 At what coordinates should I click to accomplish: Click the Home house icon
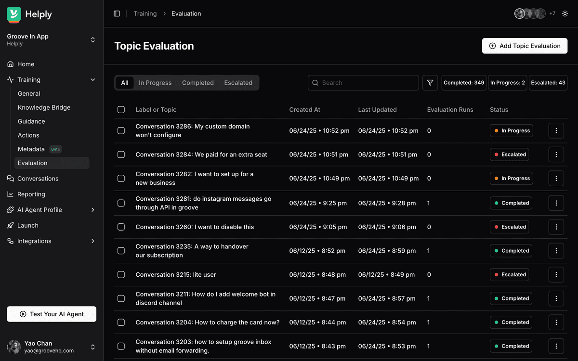(11, 64)
